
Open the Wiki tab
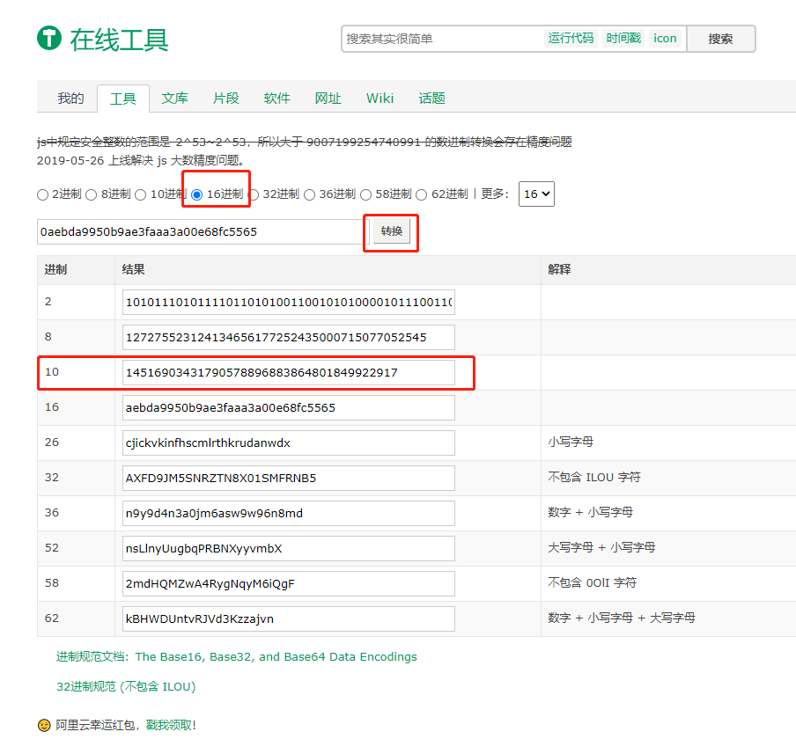[380, 99]
